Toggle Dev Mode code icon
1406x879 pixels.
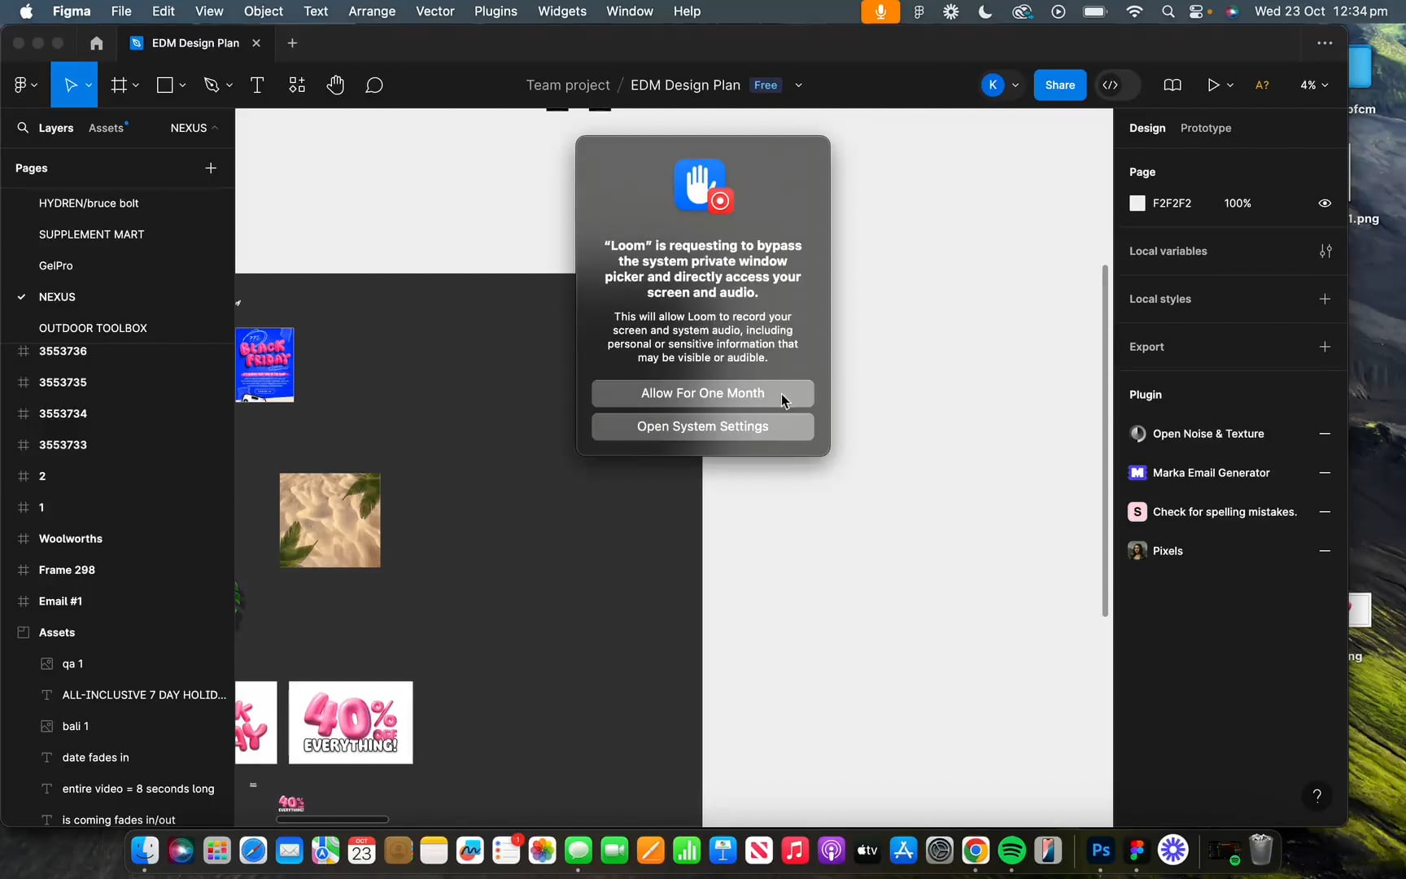[1111, 85]
